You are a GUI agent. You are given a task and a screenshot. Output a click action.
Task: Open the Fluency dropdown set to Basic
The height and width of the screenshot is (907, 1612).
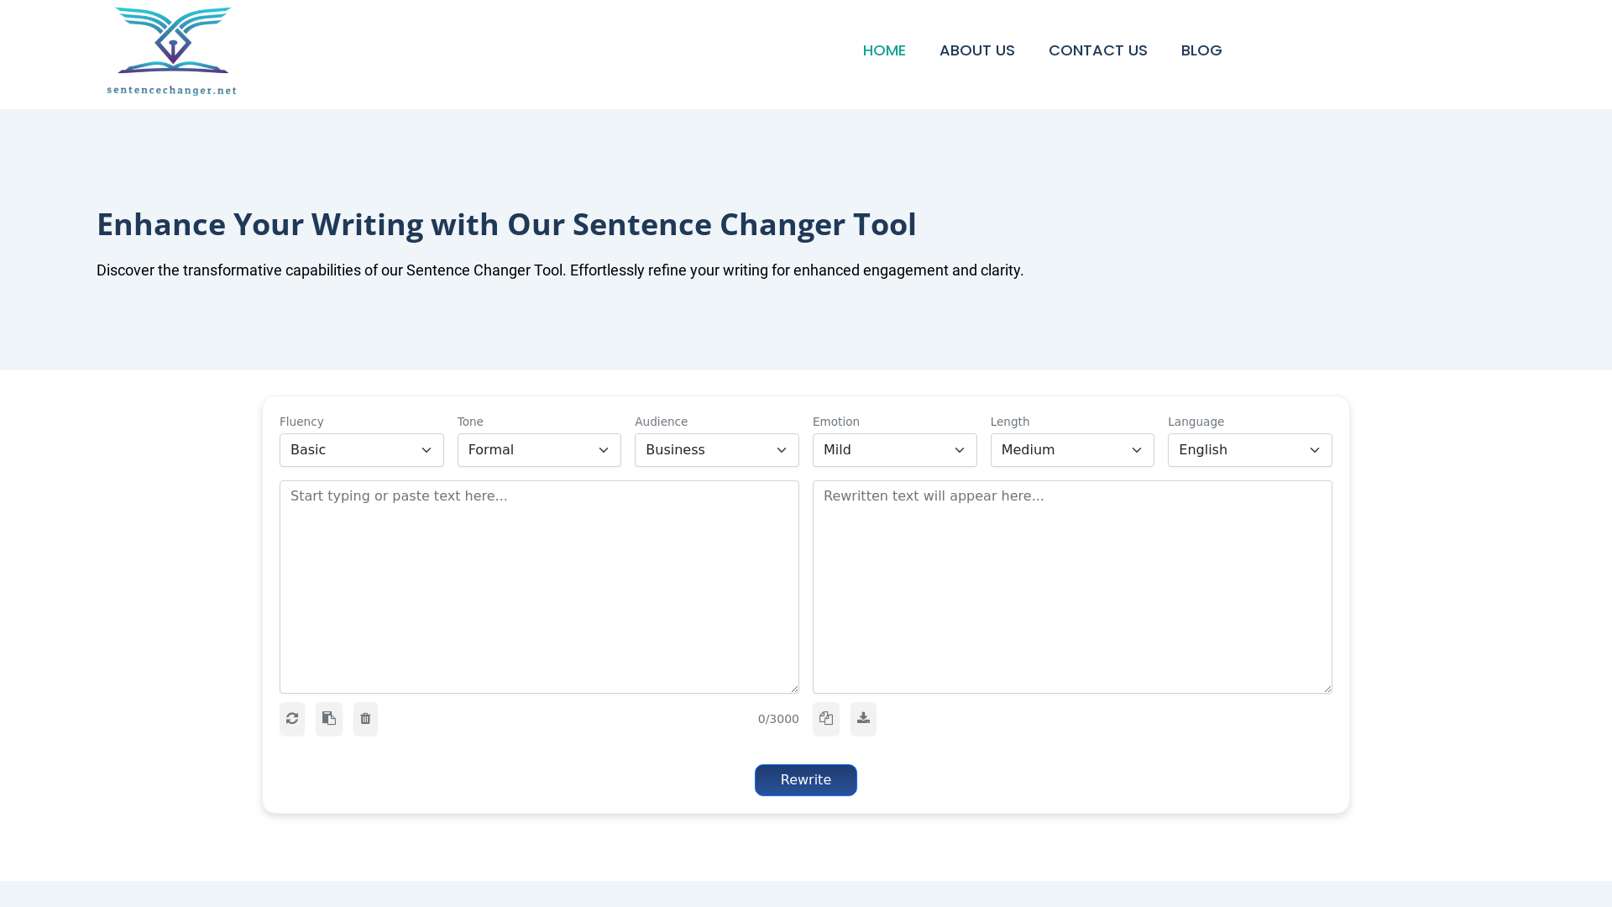(362, 450)
